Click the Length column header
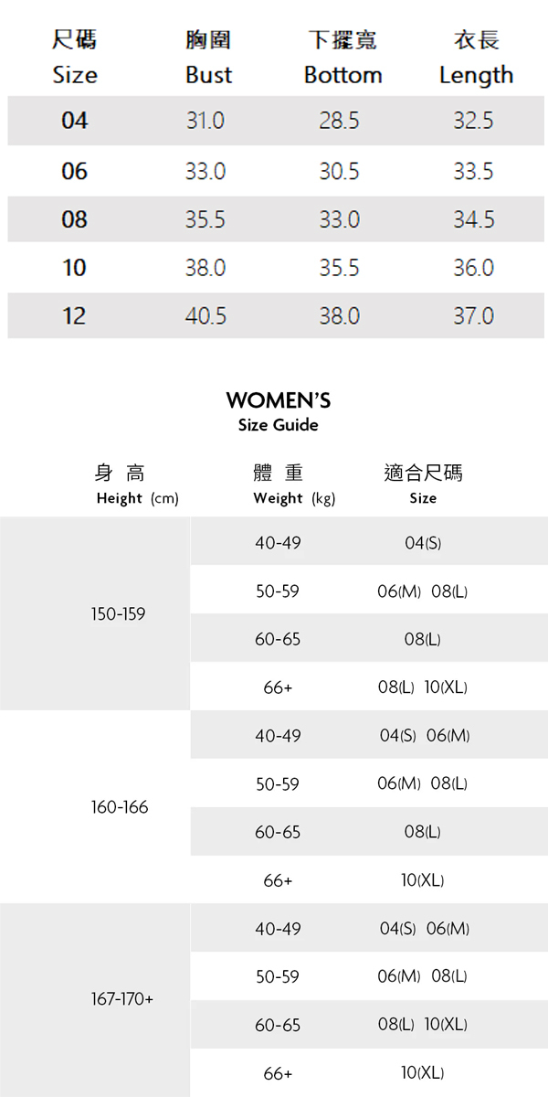Viewport: 548px width, 1097px height. [x=476, y=58]
